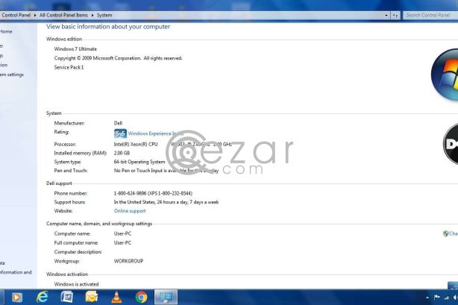This screenshot has height=305, width=458.
Task: Expand the arrow after All Control Panel Items
Action: 92,15
